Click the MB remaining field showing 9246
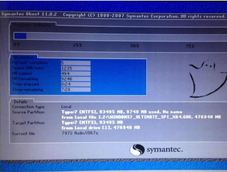227x172 pixels. [x=76, y=79]
